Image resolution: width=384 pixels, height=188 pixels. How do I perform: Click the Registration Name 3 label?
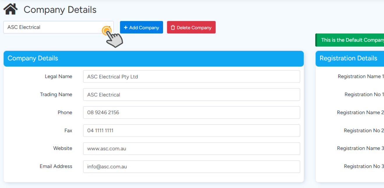point(360,148)
